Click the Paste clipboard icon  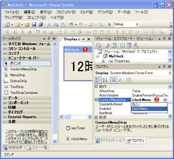(63, 24)
